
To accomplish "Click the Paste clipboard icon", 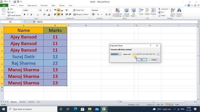I will pos(3,11).
